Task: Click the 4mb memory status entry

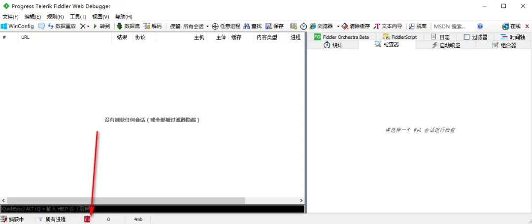Action: click(138, 219)
